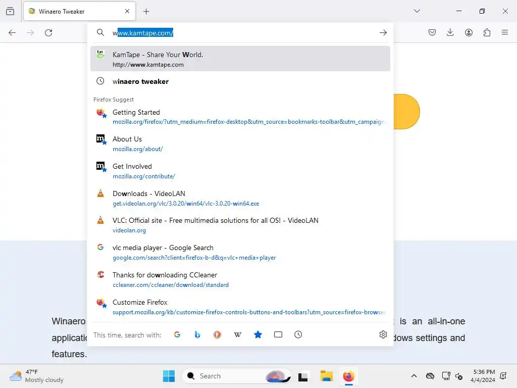Open vlc media player - Google Search suggestion
This screenshot has width=517, height=388.
(240, 253)
